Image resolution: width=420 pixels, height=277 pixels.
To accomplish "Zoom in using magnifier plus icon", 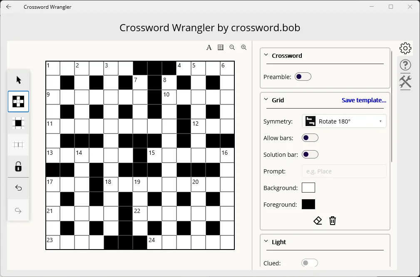I will point(244,47).
